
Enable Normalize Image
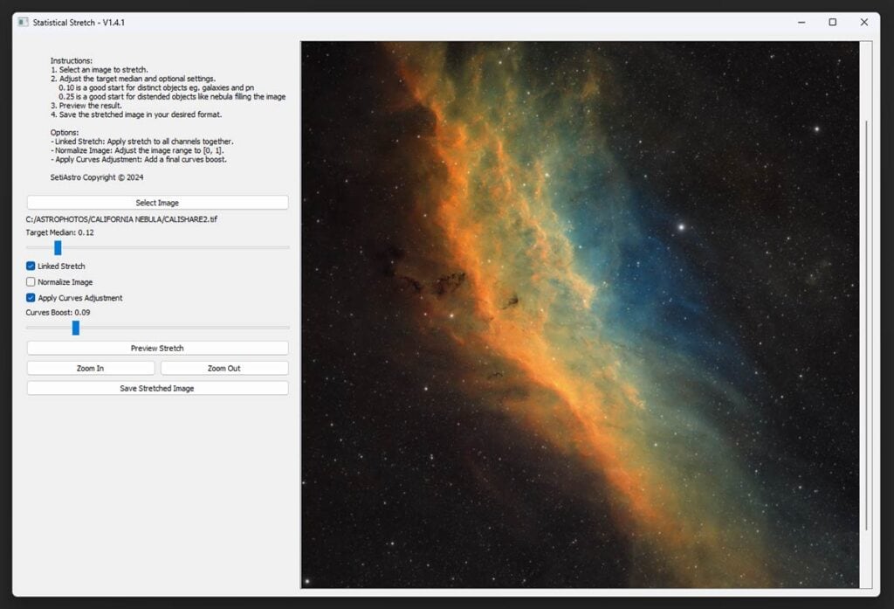coord(31,281)
